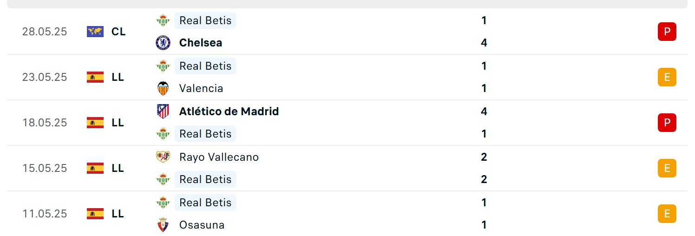The width and height of the screenshot is (695, 236).
Task: Click red P badge on Chelsea match
Action: [667, 32]
